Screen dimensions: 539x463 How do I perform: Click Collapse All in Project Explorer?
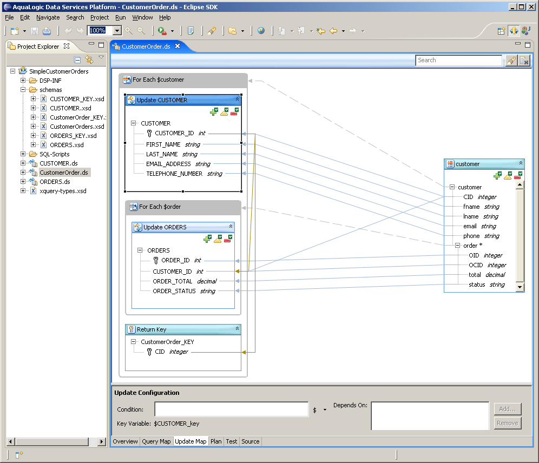pos(77,59)
